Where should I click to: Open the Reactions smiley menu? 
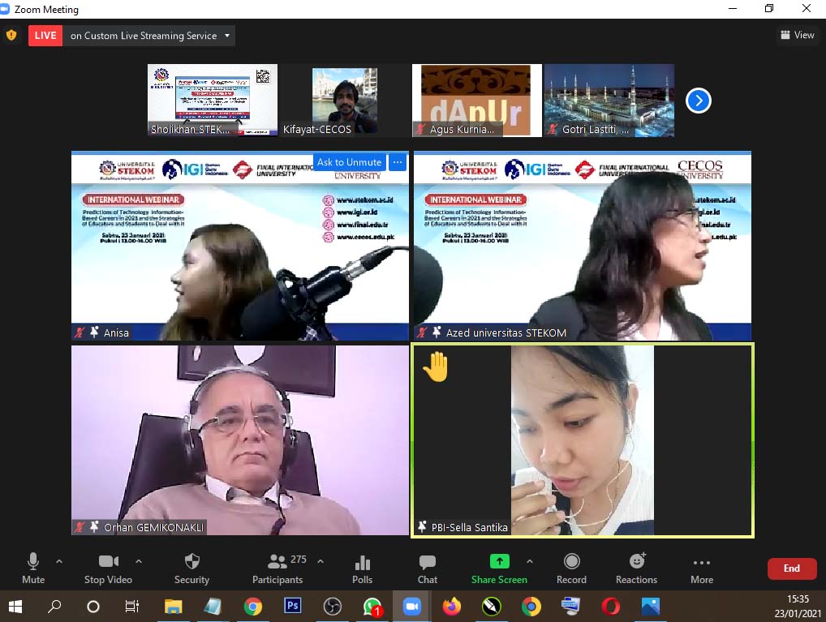pos(636,568)
